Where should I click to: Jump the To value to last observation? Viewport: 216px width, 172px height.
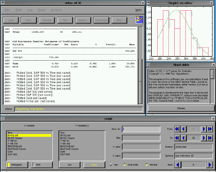pos(210,138)
